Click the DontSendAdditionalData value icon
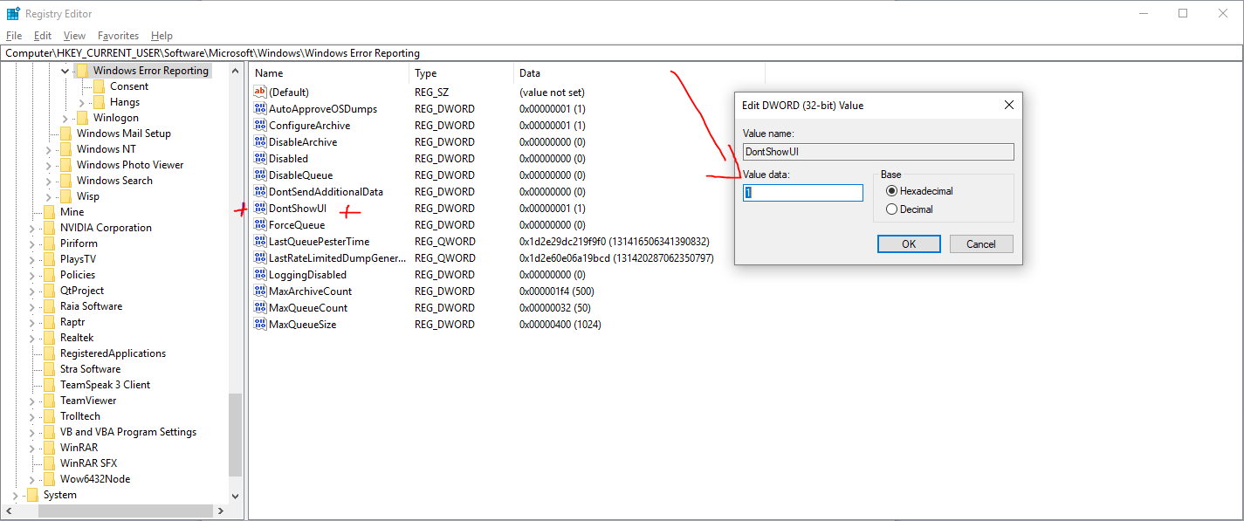Viewport: 1244px width, 521px height. (x=259, y=191)
